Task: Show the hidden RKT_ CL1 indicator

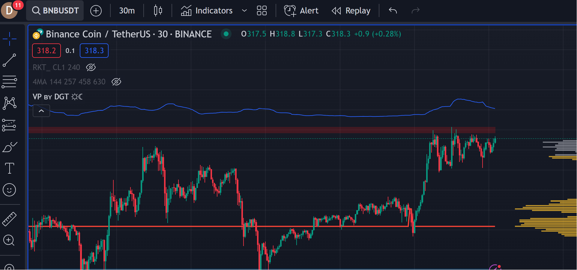Action: [x=91, y=67]
